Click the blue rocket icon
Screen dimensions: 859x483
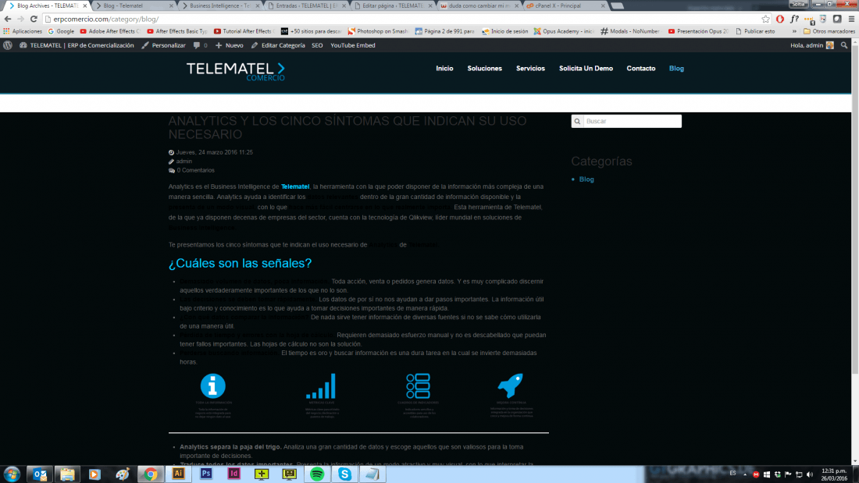(511, 385)
